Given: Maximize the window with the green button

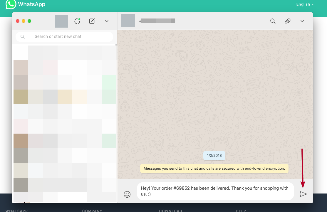Looking at the screenshot, I should 29,21.
